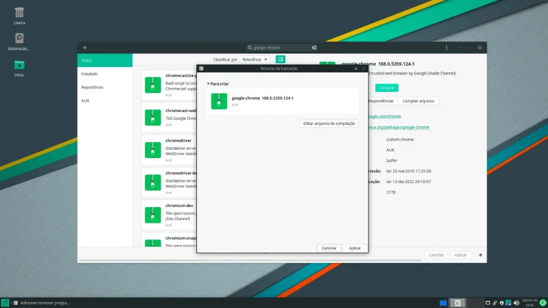Image resolution: width=548 pixels, height=308 pixels.
Task: Select chromedriver title in results list
Action: click(178, 141)
